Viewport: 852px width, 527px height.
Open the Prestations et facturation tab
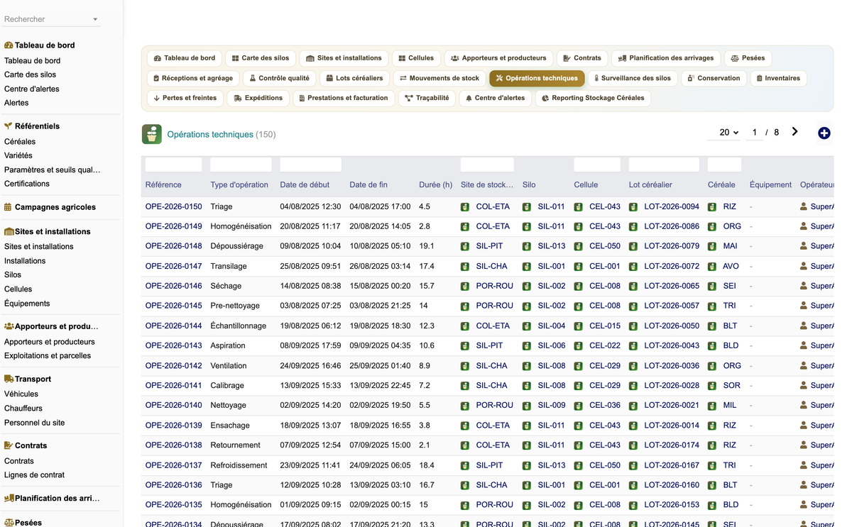(344, 98)
